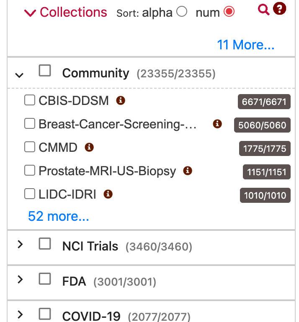Select alpha sort radio button
This screenshot has height=322, width=299.
point(182,12)
